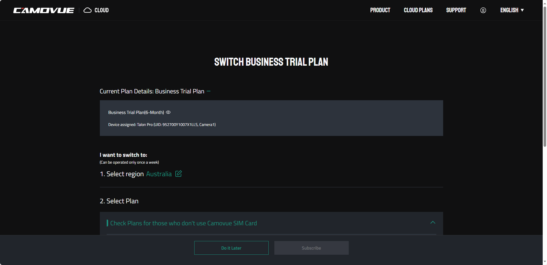Screen dimensions: 547x265
Task: Collapse the non-Camovue SIM plans section
Action: tap(433, 222)
